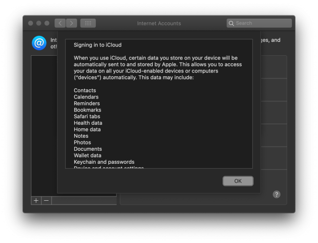Click the "Keychain and passwords" line
The image size is (318, 243).
pos(104,162)
